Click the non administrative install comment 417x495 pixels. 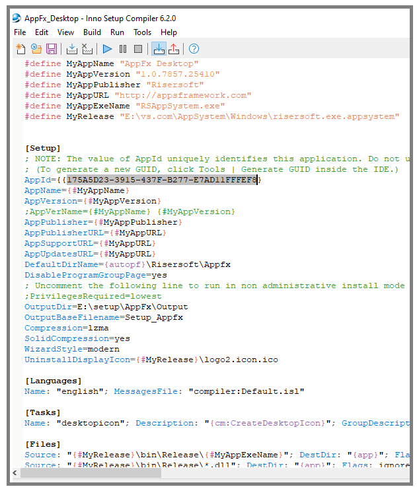pos(215,286)
